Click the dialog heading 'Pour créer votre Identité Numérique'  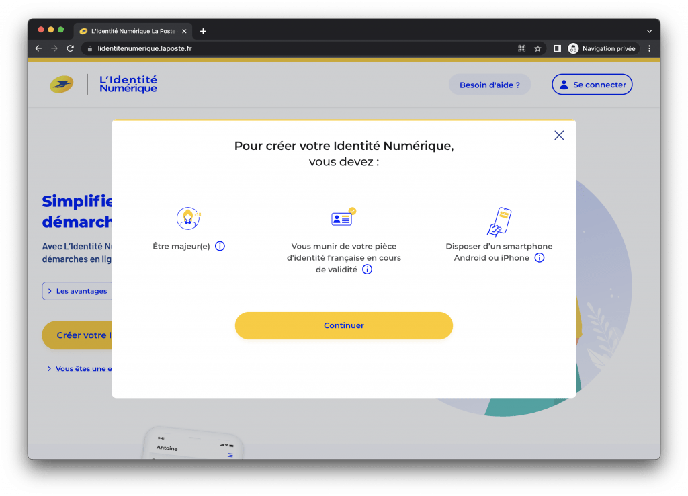pyautogui.click(x=343, y=146)
